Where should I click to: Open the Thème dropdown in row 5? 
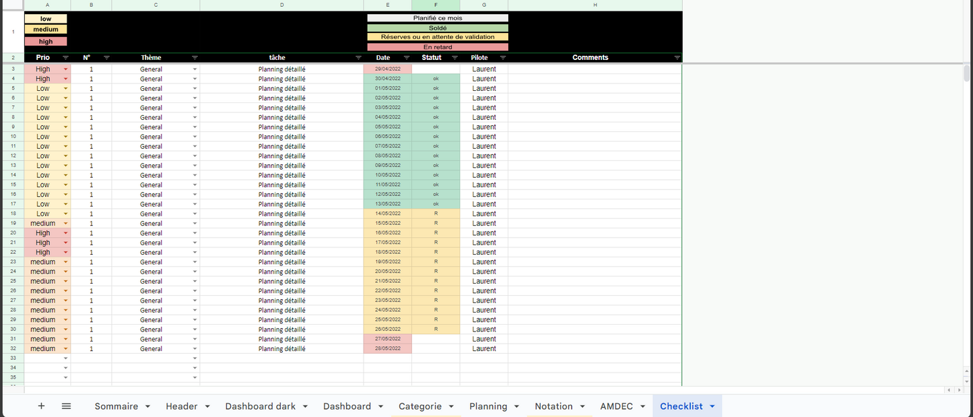[195, 88]
